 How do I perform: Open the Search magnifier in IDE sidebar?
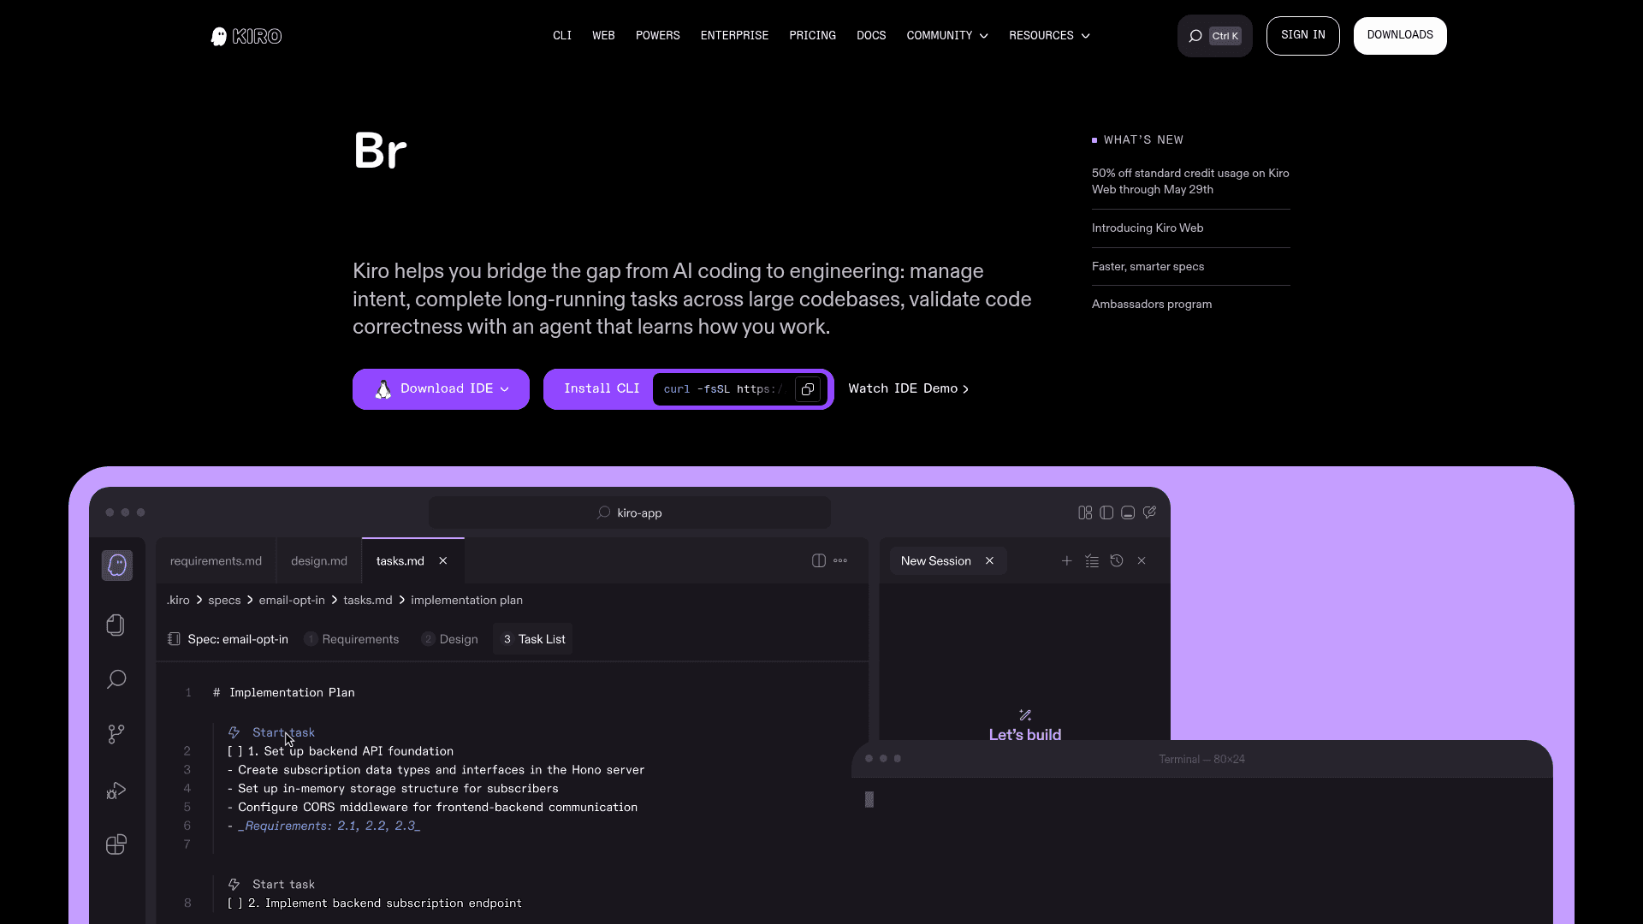tap(116, 679)
